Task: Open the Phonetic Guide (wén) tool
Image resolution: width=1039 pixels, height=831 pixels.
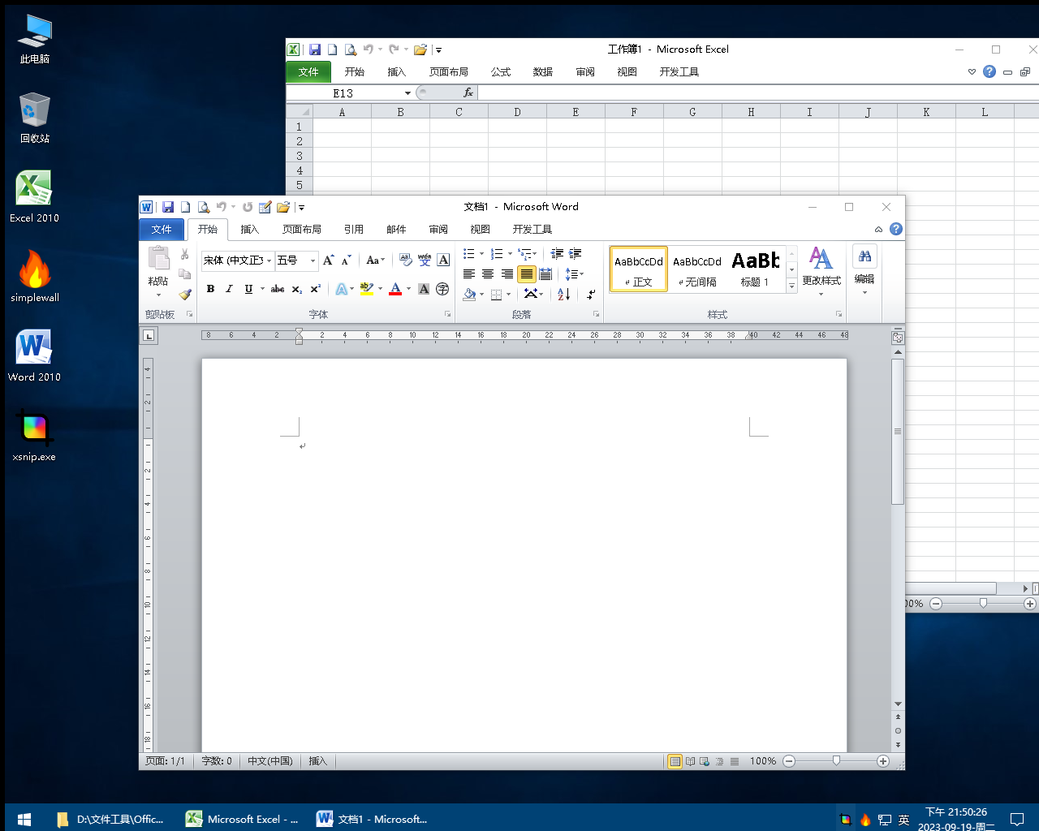Action: coord(425,260)
